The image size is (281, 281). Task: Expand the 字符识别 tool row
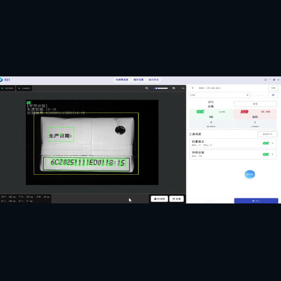pos(233,155)
